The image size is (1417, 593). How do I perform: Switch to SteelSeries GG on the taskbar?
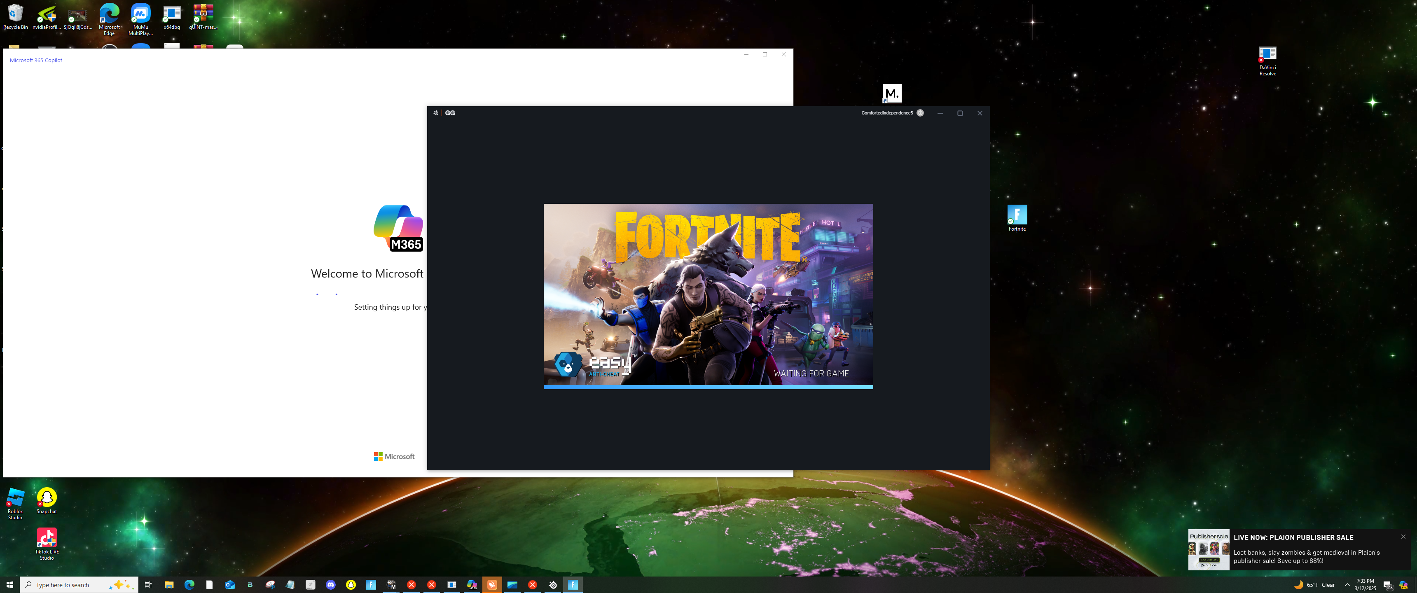point(553,585)
